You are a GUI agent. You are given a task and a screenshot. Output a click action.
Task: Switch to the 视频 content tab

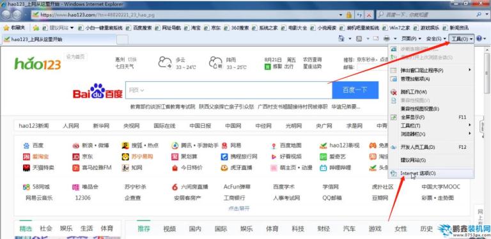[x=169, y=229]
